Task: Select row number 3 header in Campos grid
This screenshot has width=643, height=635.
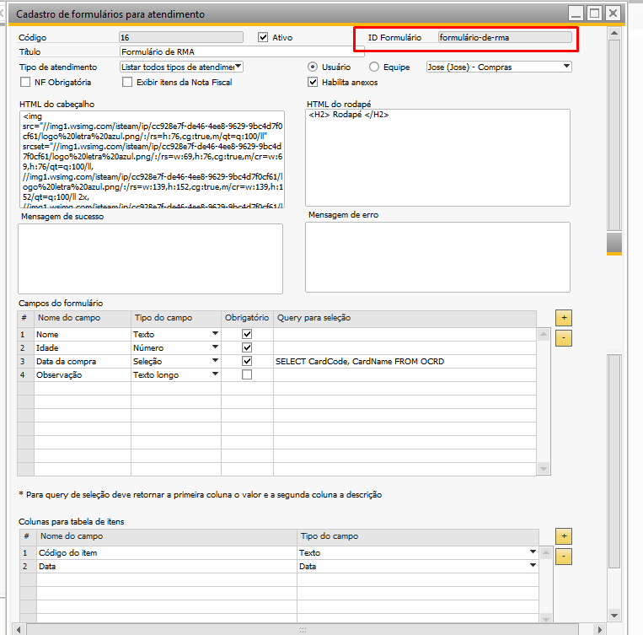Action: click(25, 362)
